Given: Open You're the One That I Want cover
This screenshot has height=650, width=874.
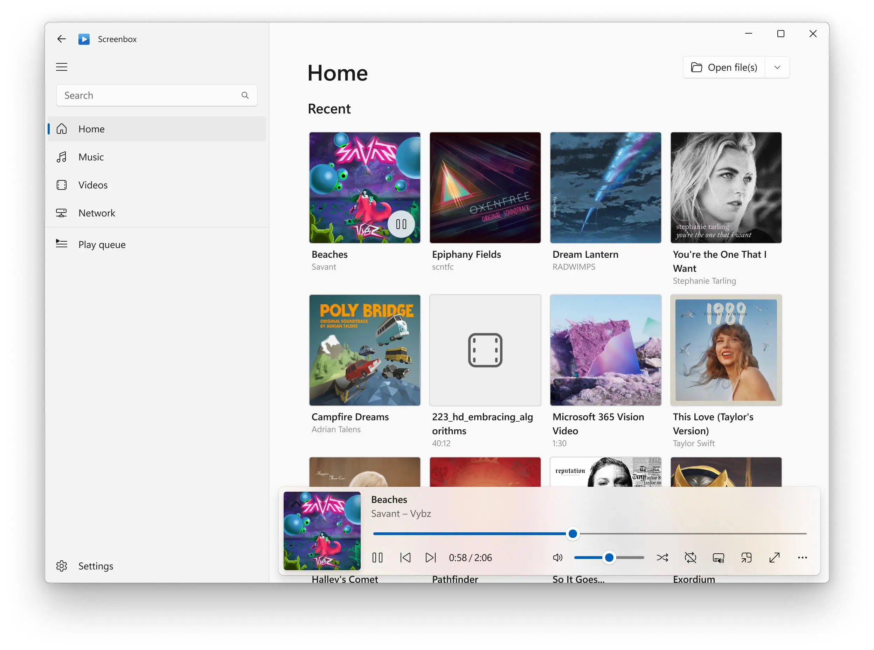Looking at the screenshot, I should (x=726, y=188).
